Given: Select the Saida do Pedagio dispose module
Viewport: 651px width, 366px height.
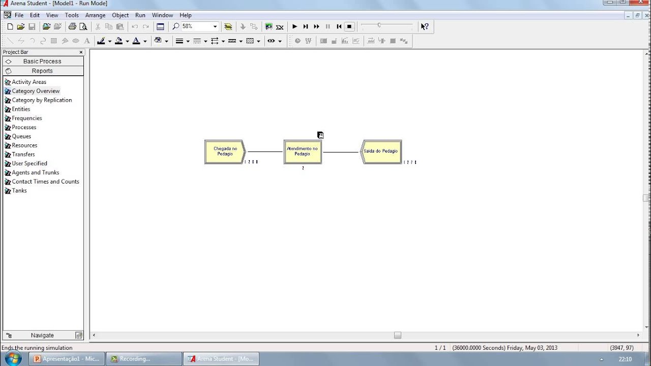Looking at the screenshot, I should click(380, 151).
